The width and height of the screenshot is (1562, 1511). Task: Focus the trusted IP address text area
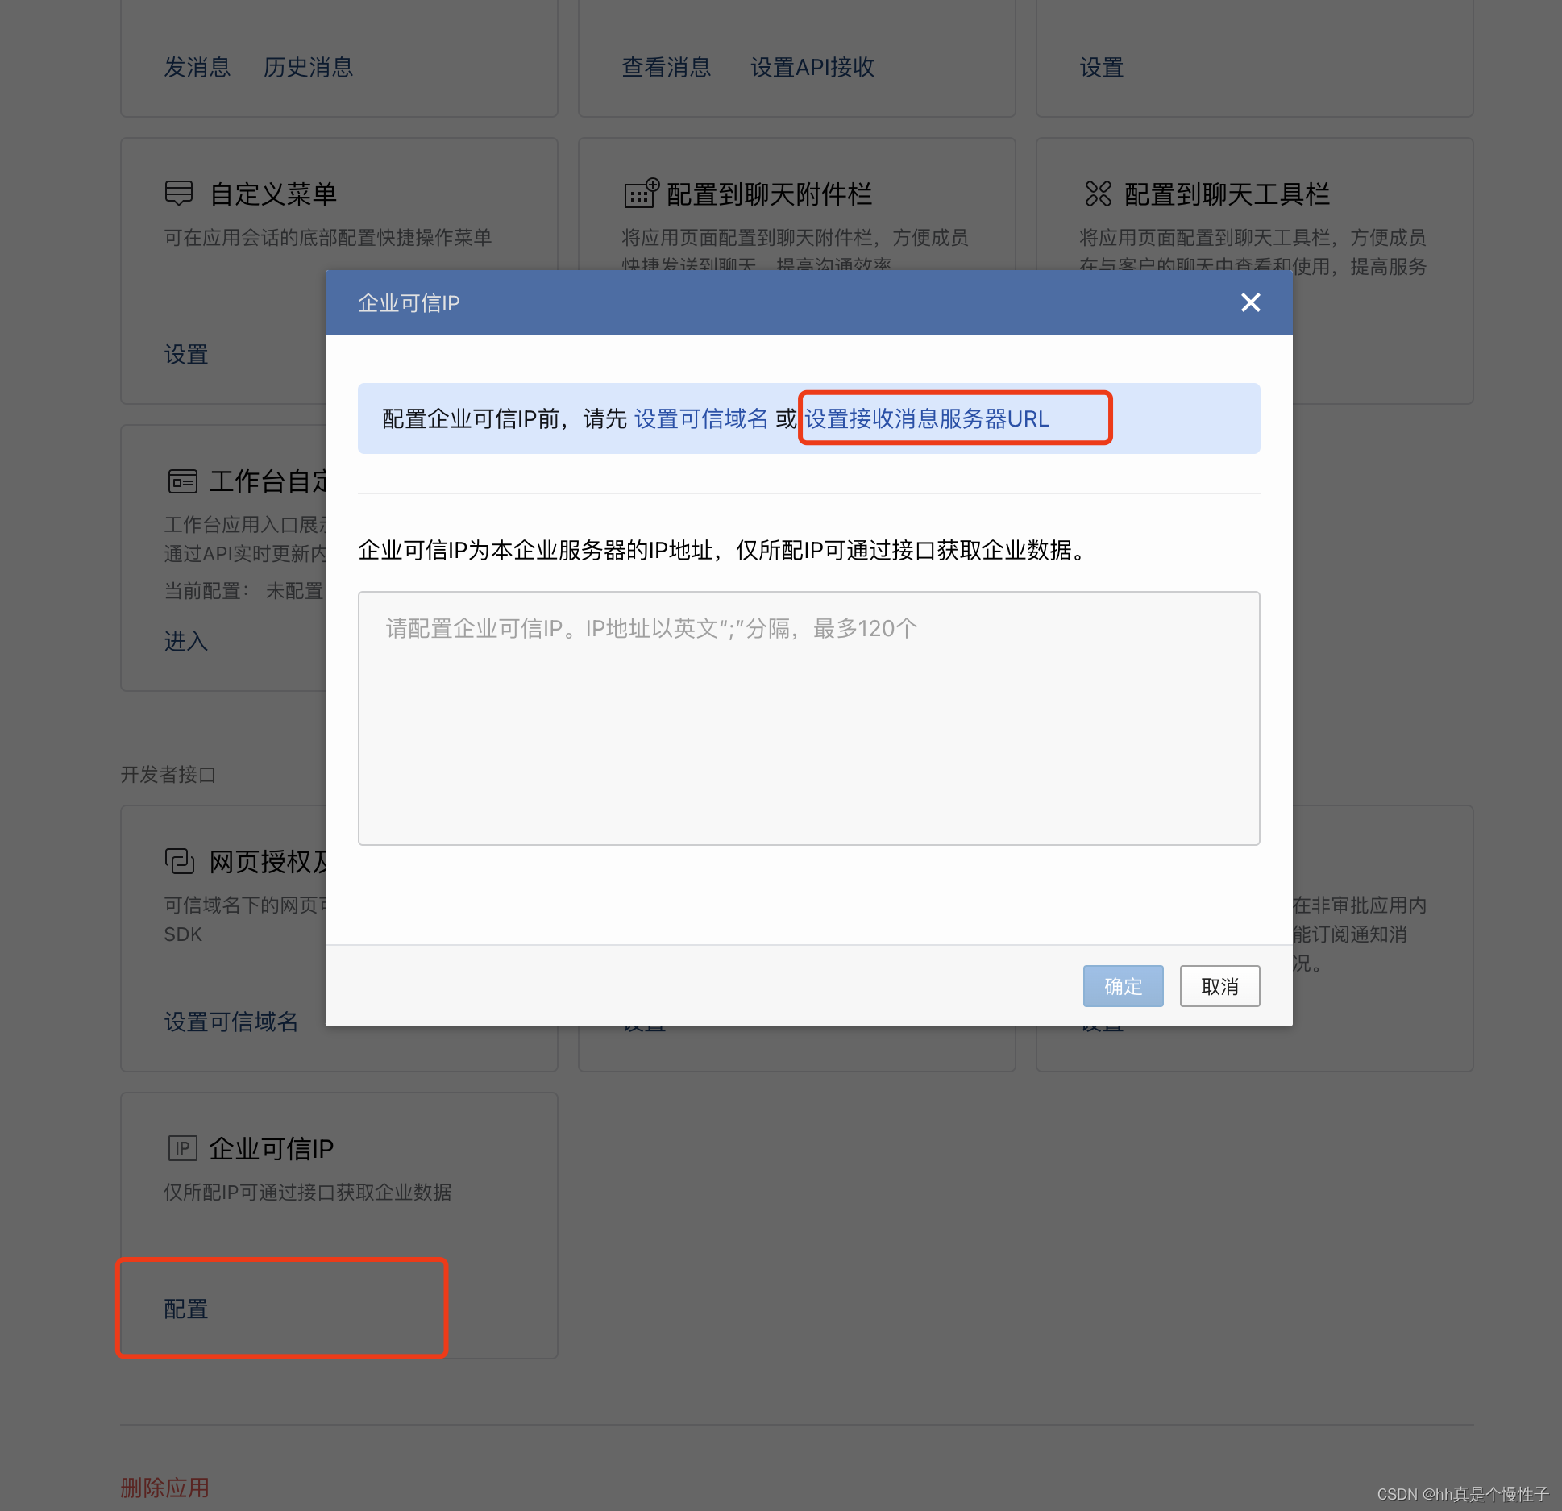point(808,718)
